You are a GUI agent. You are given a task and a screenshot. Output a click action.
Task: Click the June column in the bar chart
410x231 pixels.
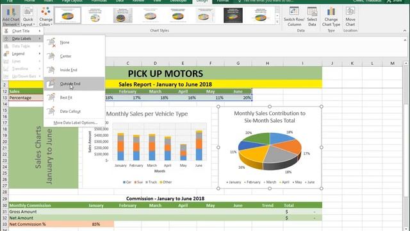[x=199, y=146]
